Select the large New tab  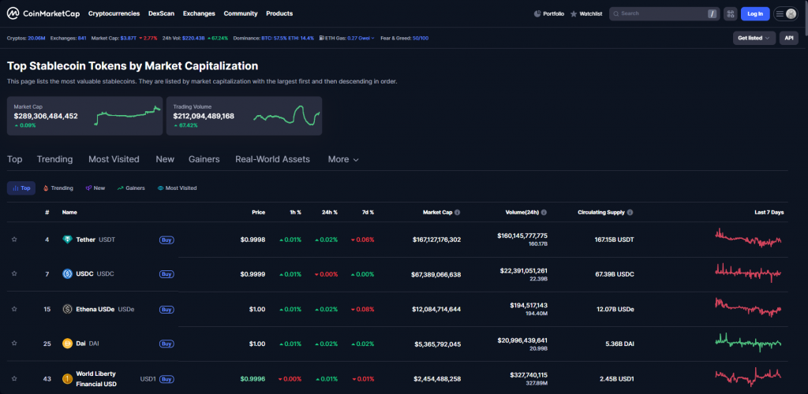(165, 159)
